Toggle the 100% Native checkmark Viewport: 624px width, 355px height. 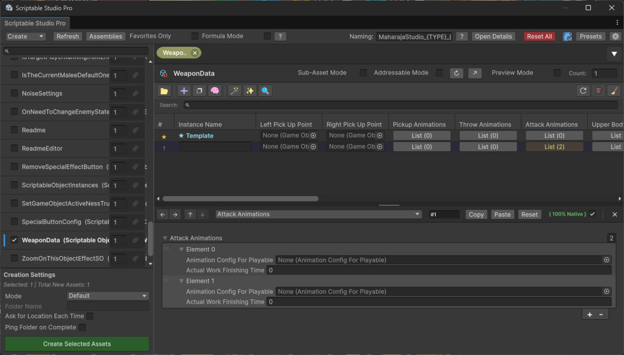(x=592, y=214)
